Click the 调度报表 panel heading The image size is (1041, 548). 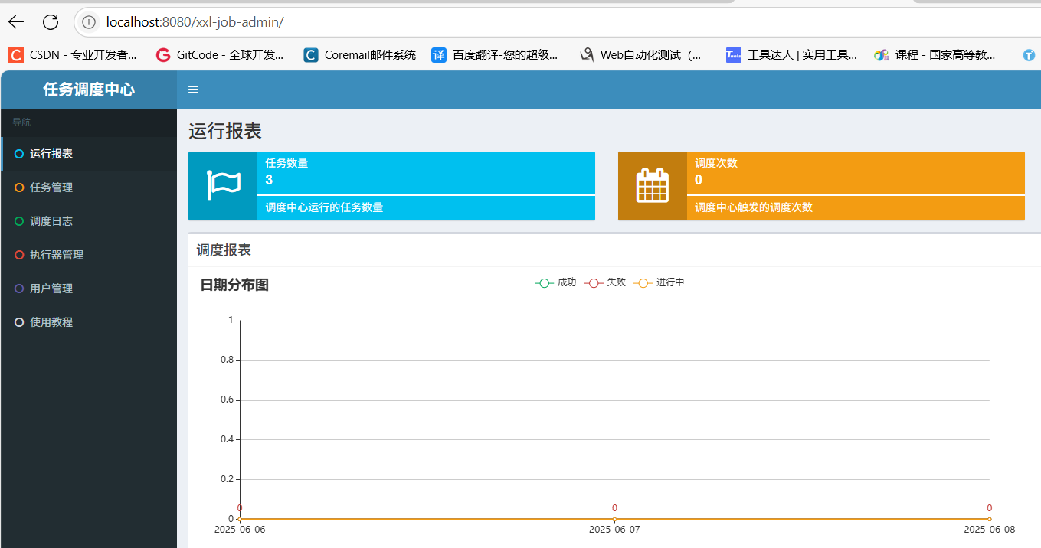click(x=224, y=250)
